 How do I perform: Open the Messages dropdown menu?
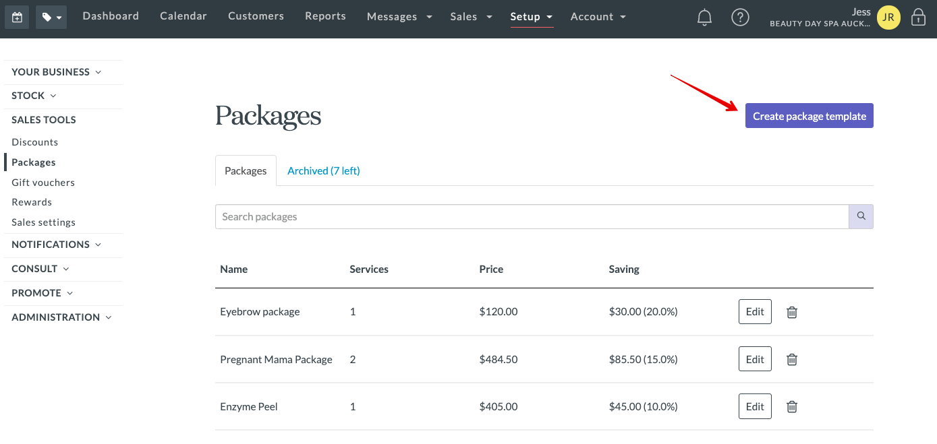coord(399,17)
